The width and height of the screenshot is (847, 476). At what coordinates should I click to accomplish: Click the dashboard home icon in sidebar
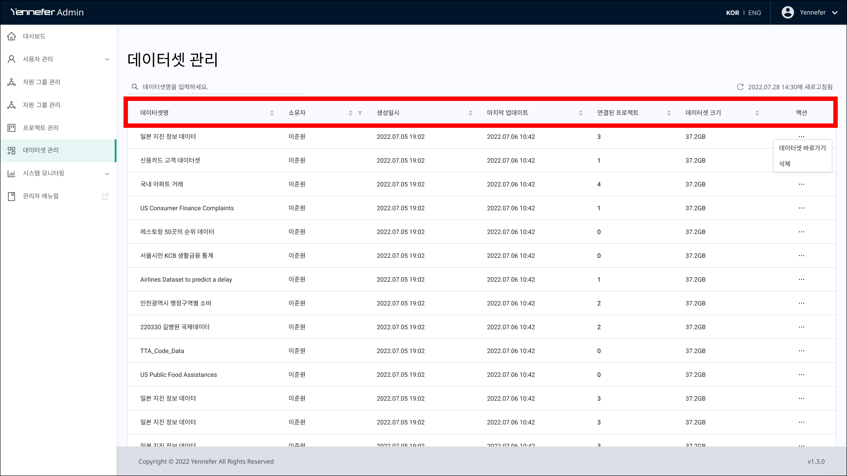click(12, 36)
